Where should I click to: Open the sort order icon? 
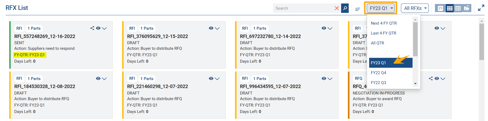[358, 9]
